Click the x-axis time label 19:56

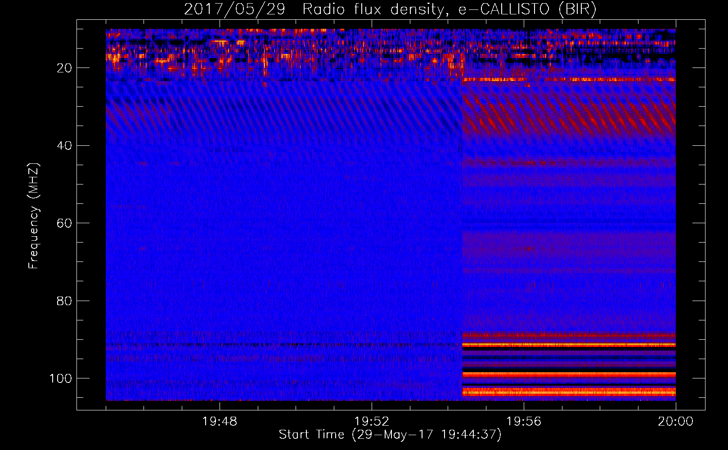pyautogui.click(x=523, y=422)
